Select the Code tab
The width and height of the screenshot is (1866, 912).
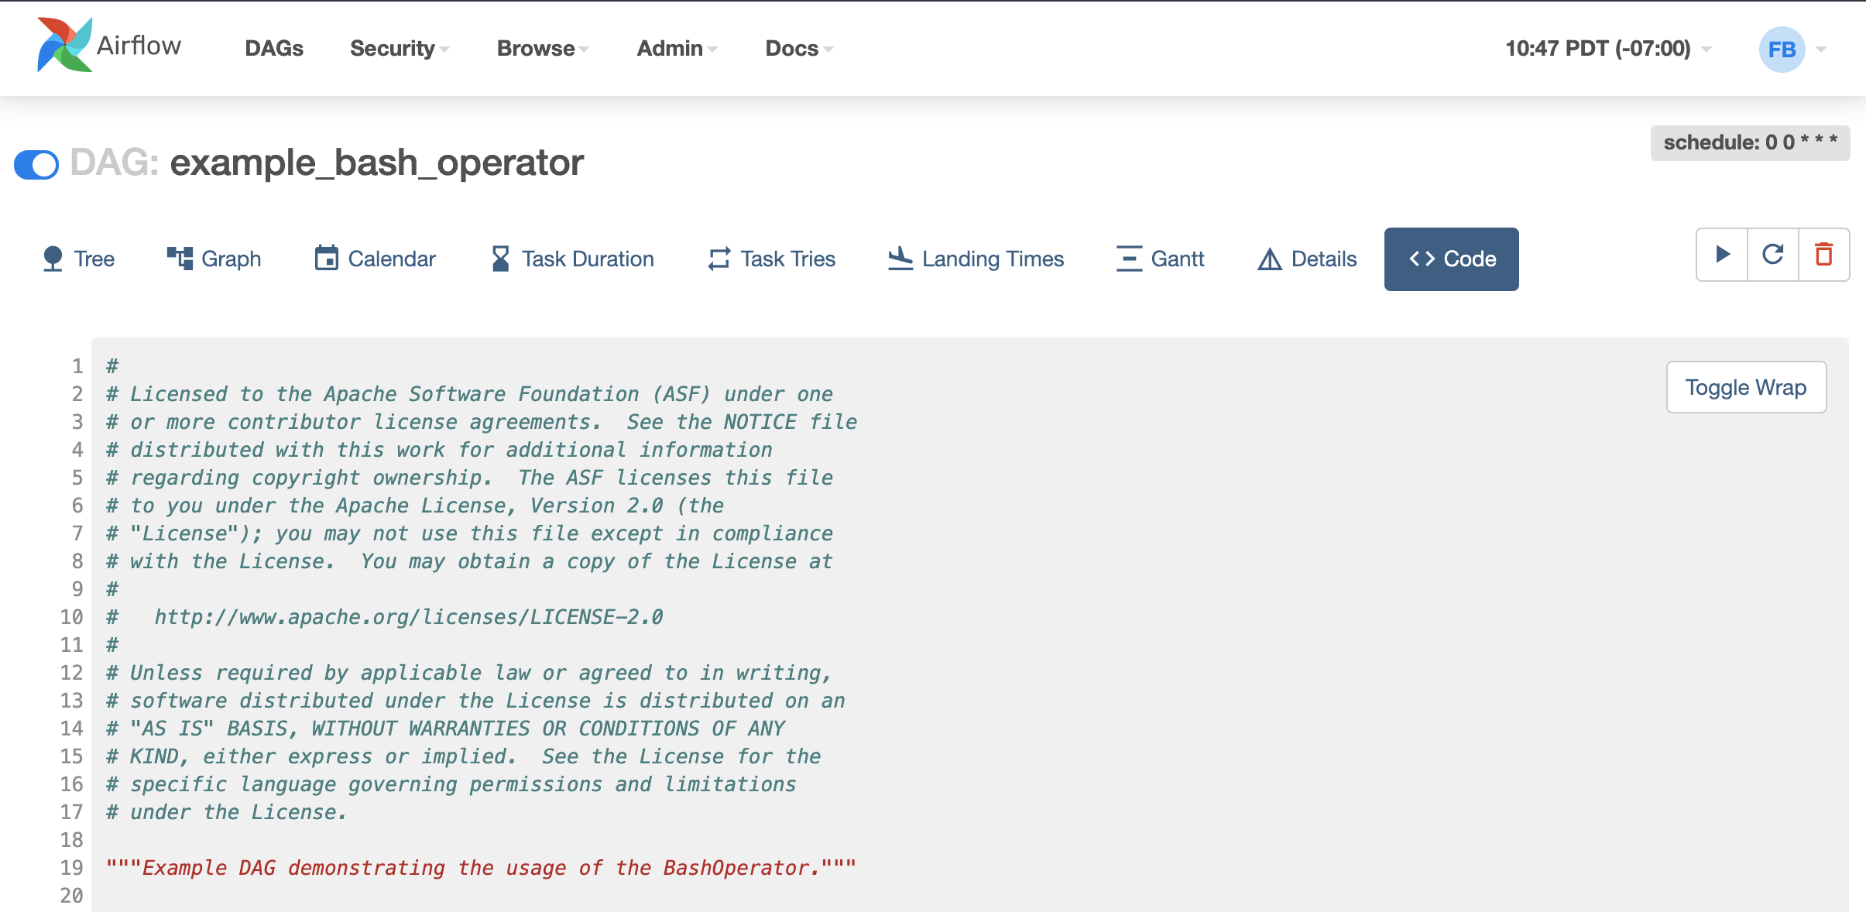1453,259
